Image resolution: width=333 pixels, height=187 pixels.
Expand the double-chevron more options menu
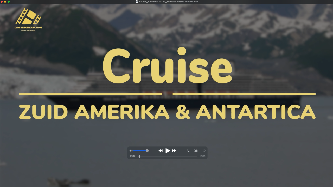click(204, 150)
